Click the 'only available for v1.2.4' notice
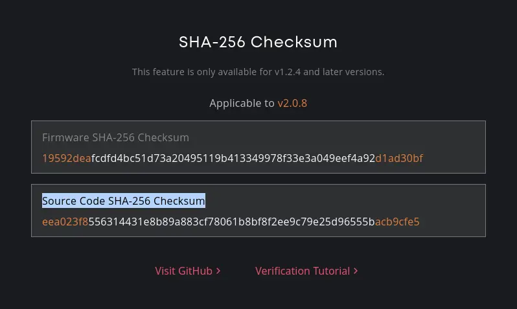 click(258, 72)
